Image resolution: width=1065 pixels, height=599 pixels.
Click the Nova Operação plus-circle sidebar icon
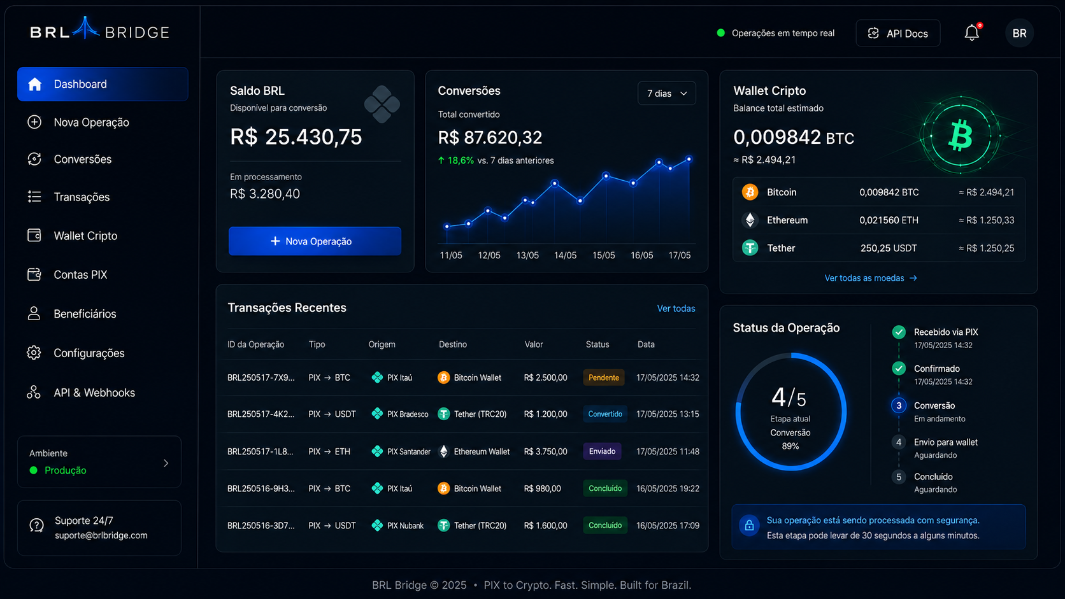[x=34, y=122]
